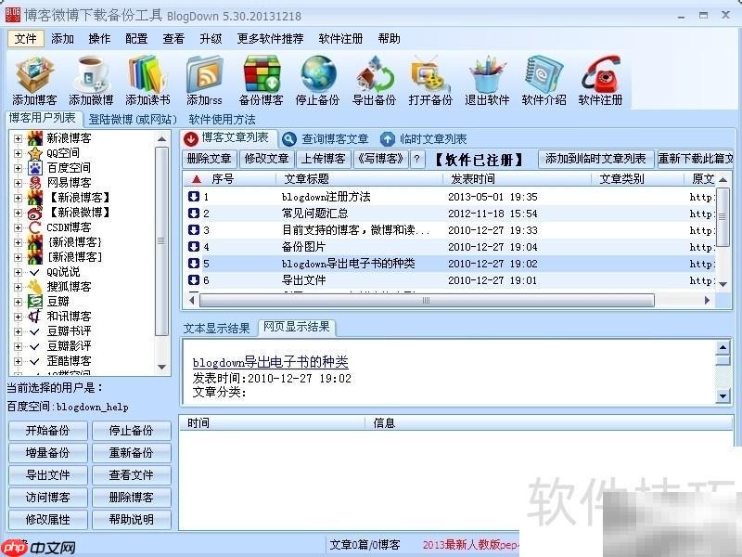Screen dimensions: 742x557
Task: Collapse the CSDN博客 tree entry
Action: point(19,225)
